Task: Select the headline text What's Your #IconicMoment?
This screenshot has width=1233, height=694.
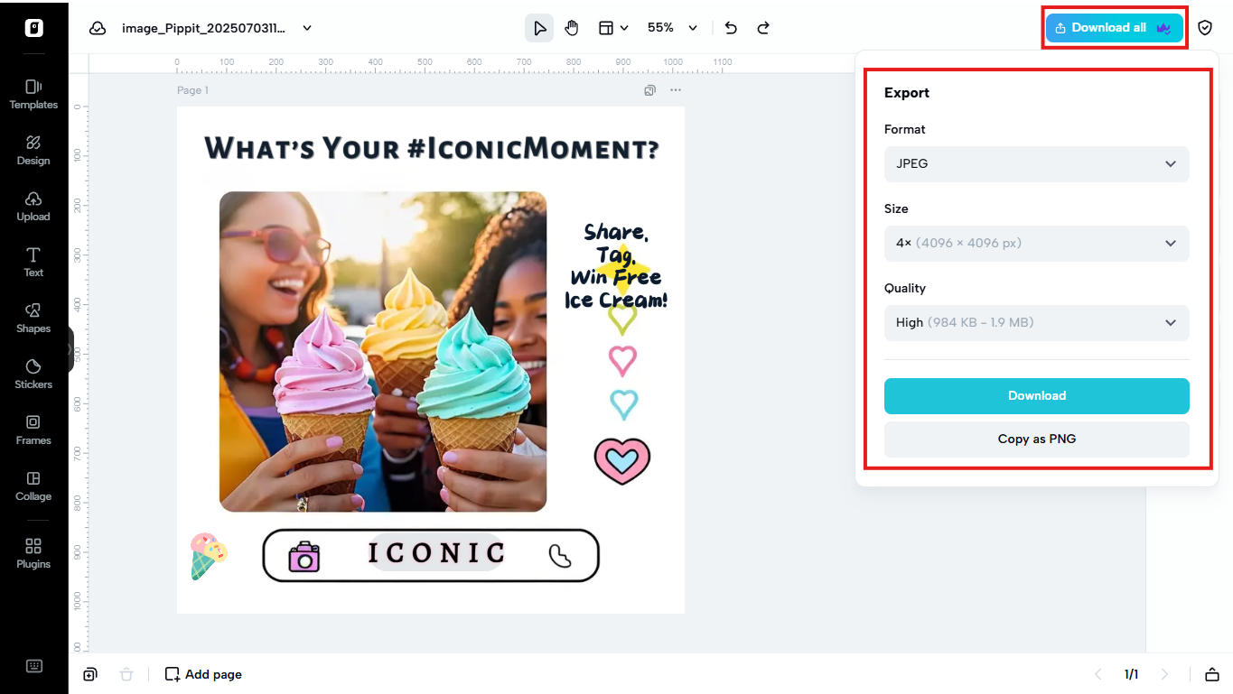Action: [432, 148]
